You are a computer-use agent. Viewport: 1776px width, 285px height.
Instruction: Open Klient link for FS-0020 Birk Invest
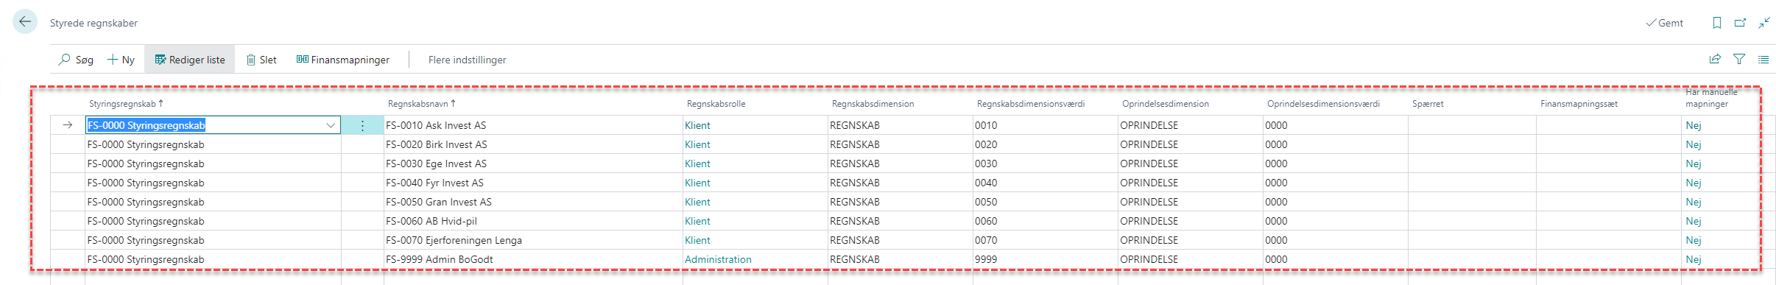tap(697, 144)
